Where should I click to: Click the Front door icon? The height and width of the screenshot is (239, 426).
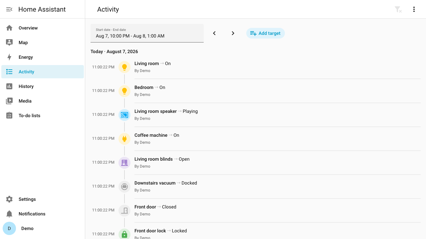click(124, 210)
